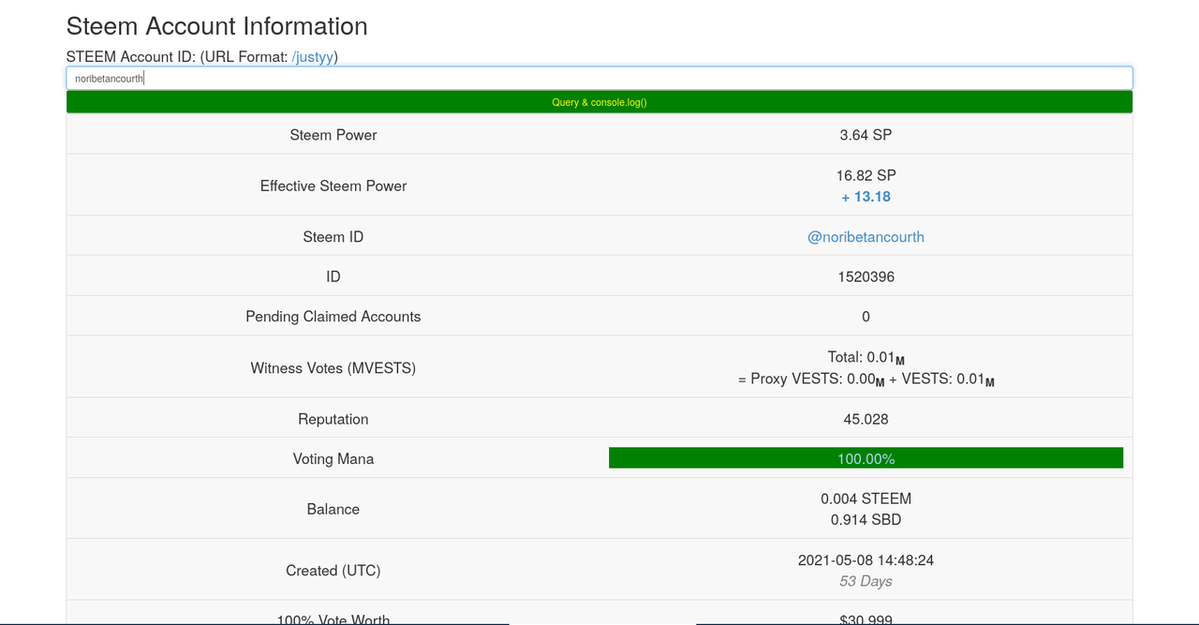Select the Created (UTC) label

click(333, 571)
